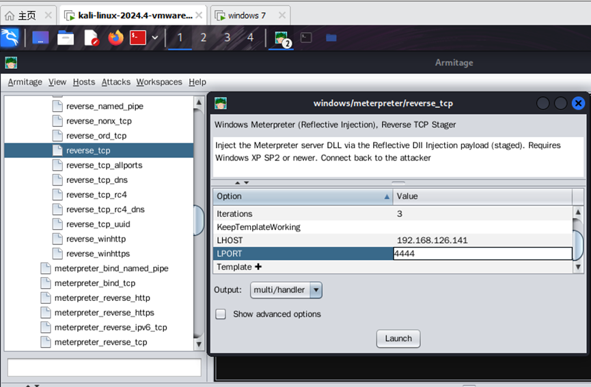The height and width of the screenshot is (387, 591).
Task: Sort by the Option column header
Action: click(x=303, y=196)
